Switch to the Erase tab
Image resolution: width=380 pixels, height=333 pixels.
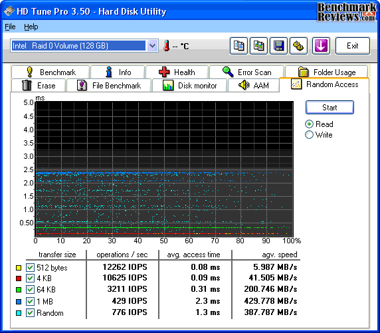39,85
